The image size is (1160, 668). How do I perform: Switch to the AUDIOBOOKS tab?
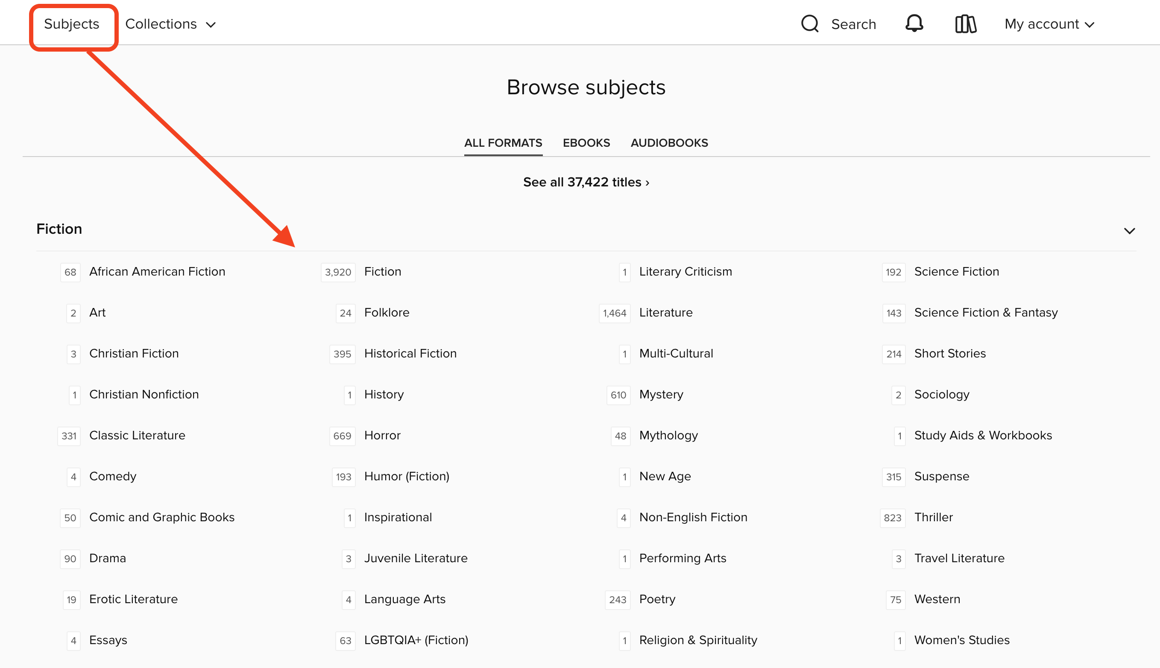pos(669,142)
